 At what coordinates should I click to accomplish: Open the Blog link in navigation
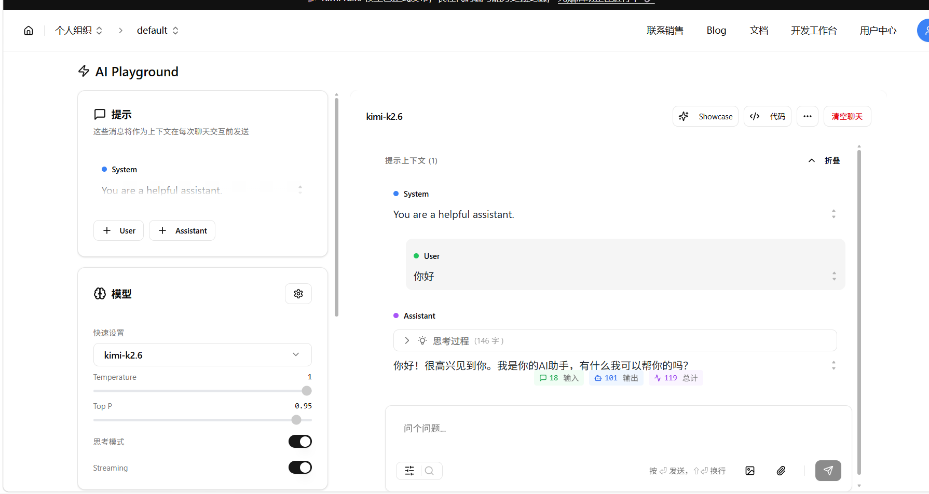tap(716, 31)
